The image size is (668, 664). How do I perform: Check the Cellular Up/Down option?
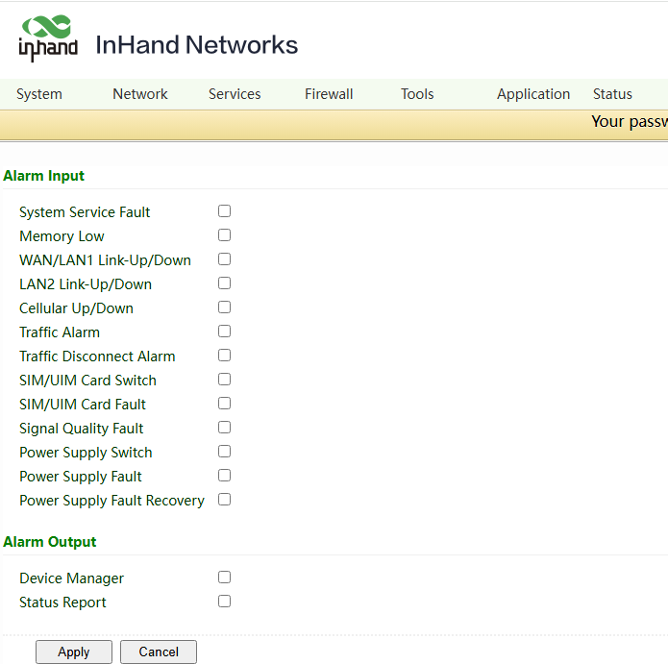click(x=224, y=307)
